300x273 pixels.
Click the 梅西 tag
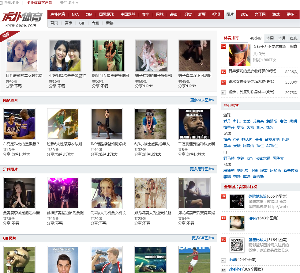(x=227, y=139)
